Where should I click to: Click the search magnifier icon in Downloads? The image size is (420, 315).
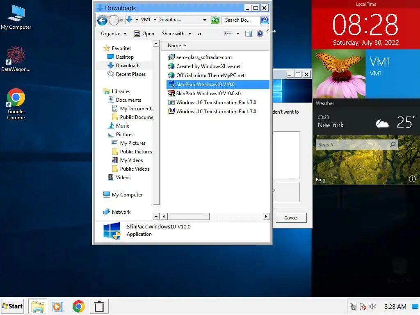pos(265,20)
